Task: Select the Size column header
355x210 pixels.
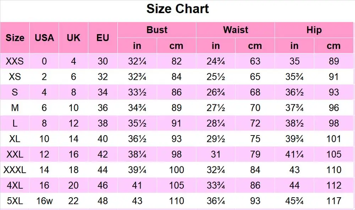Action: pos(15,38)
